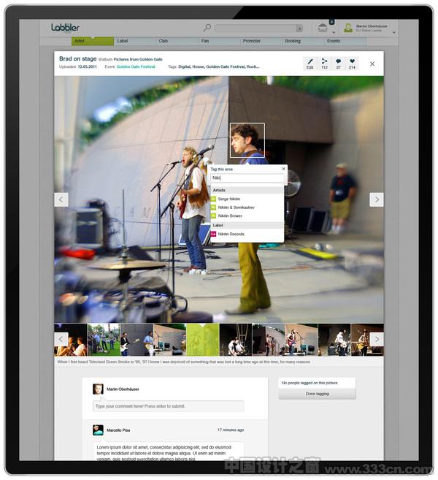The width and height of the screenshot is (438, 480).
Task: Click the green user profile icon
Action: point(348,28)
